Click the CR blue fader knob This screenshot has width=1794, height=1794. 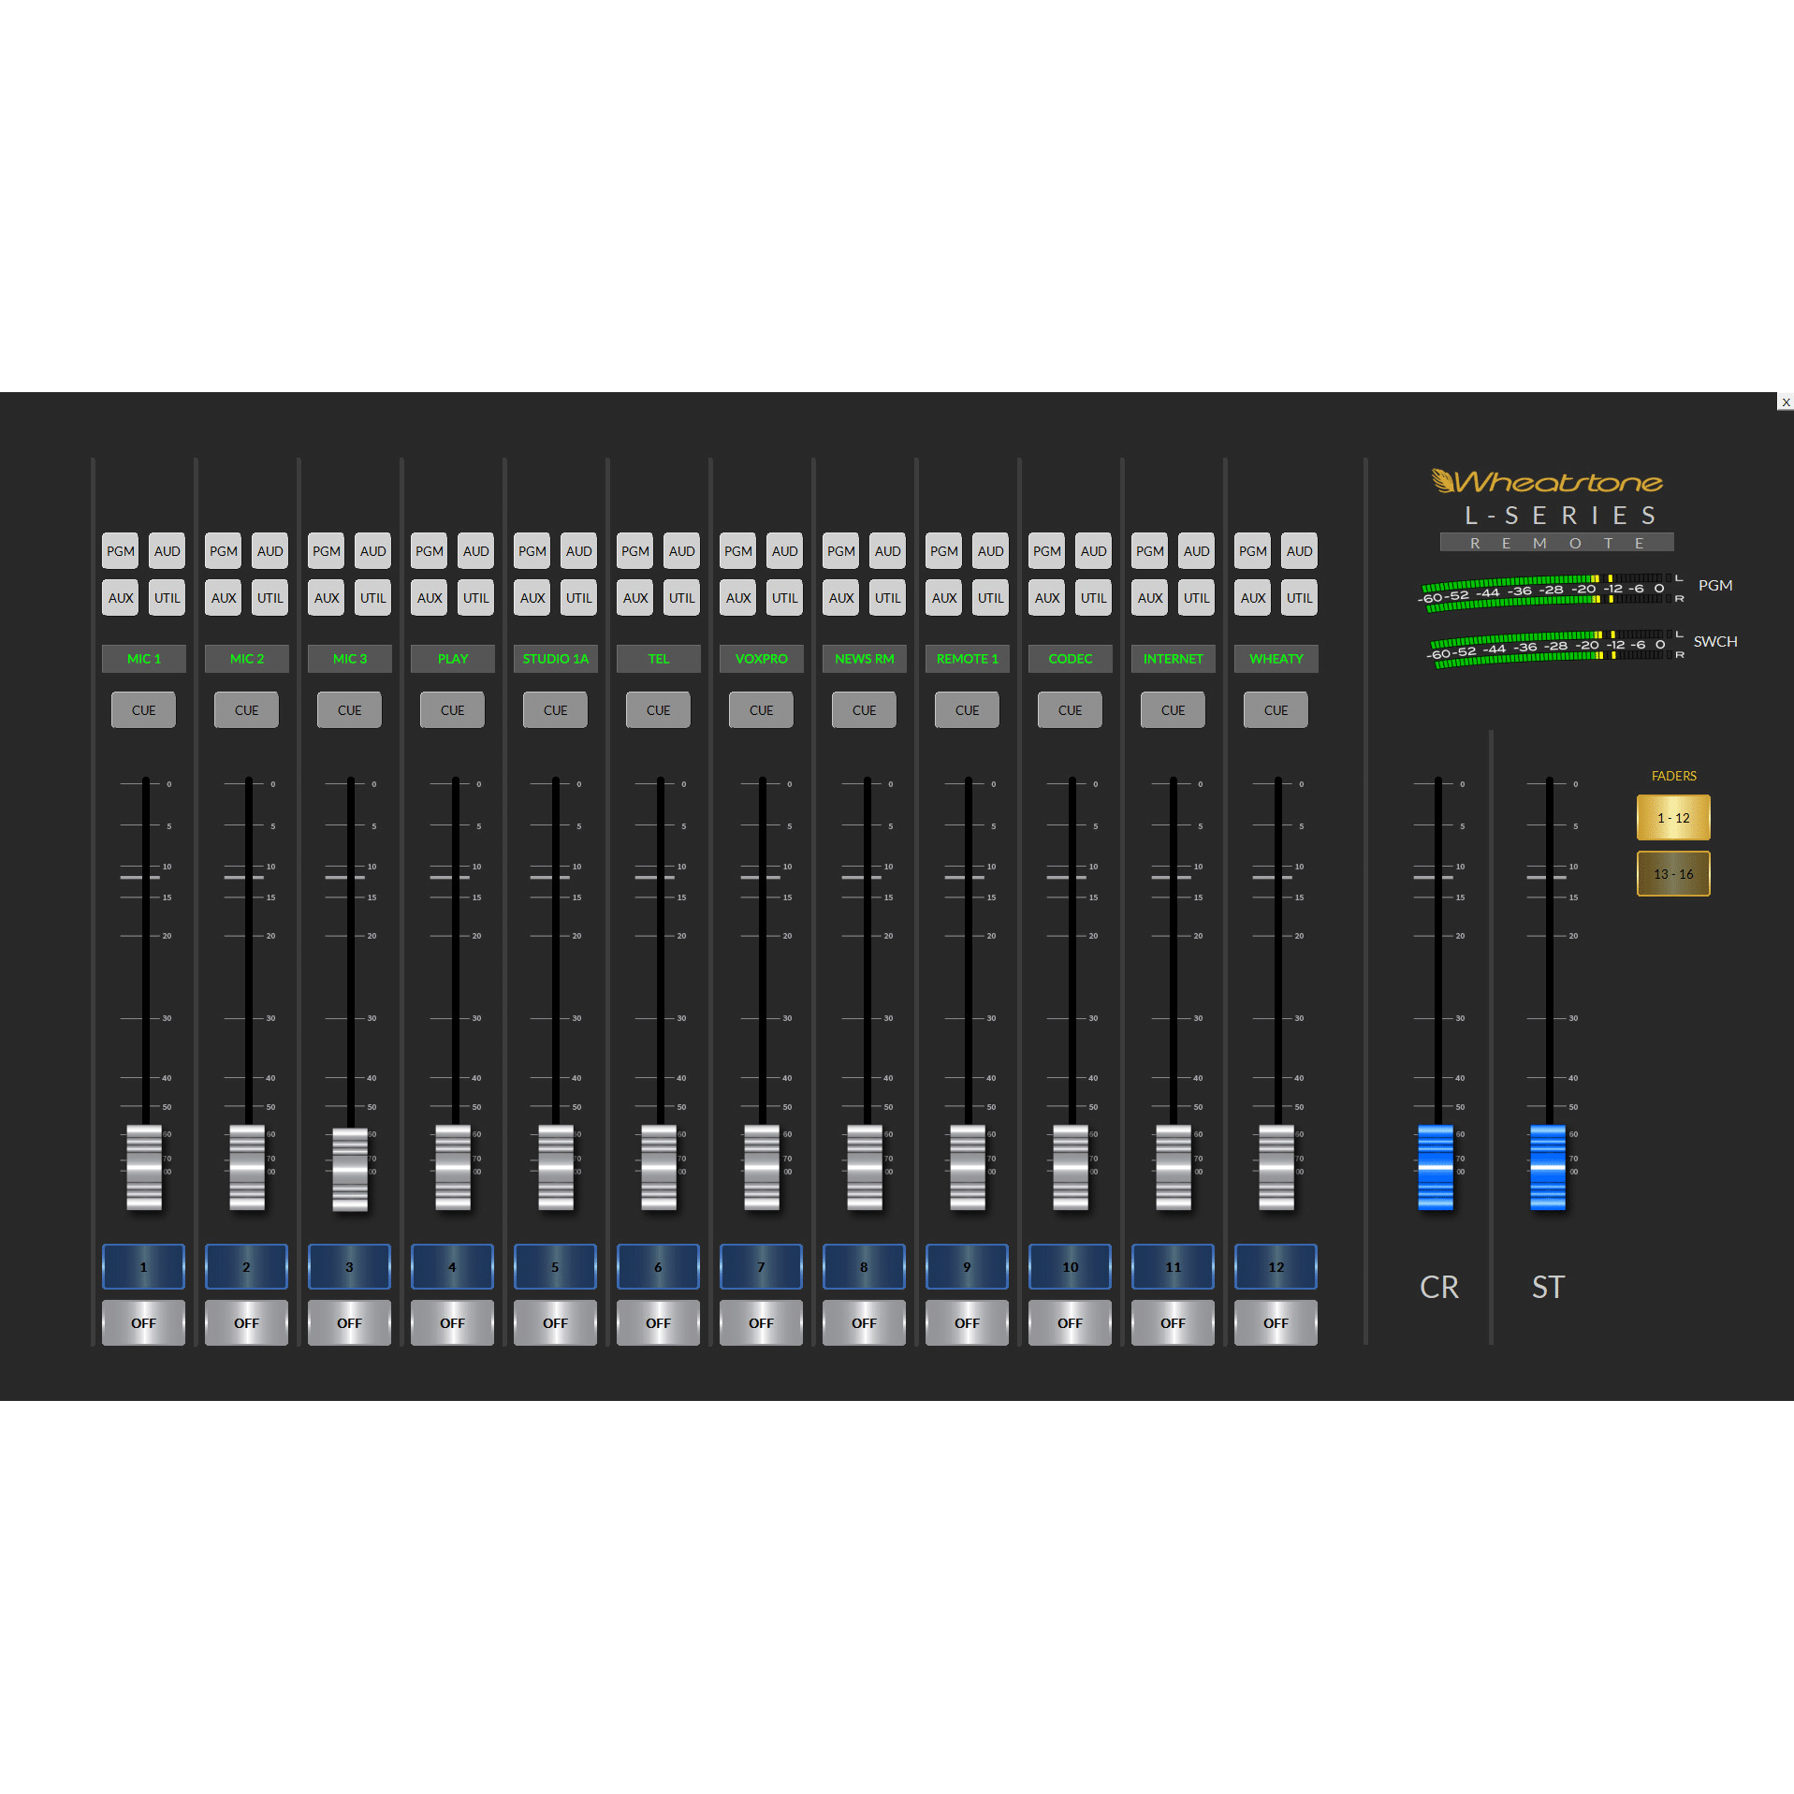(1436, 1167)
